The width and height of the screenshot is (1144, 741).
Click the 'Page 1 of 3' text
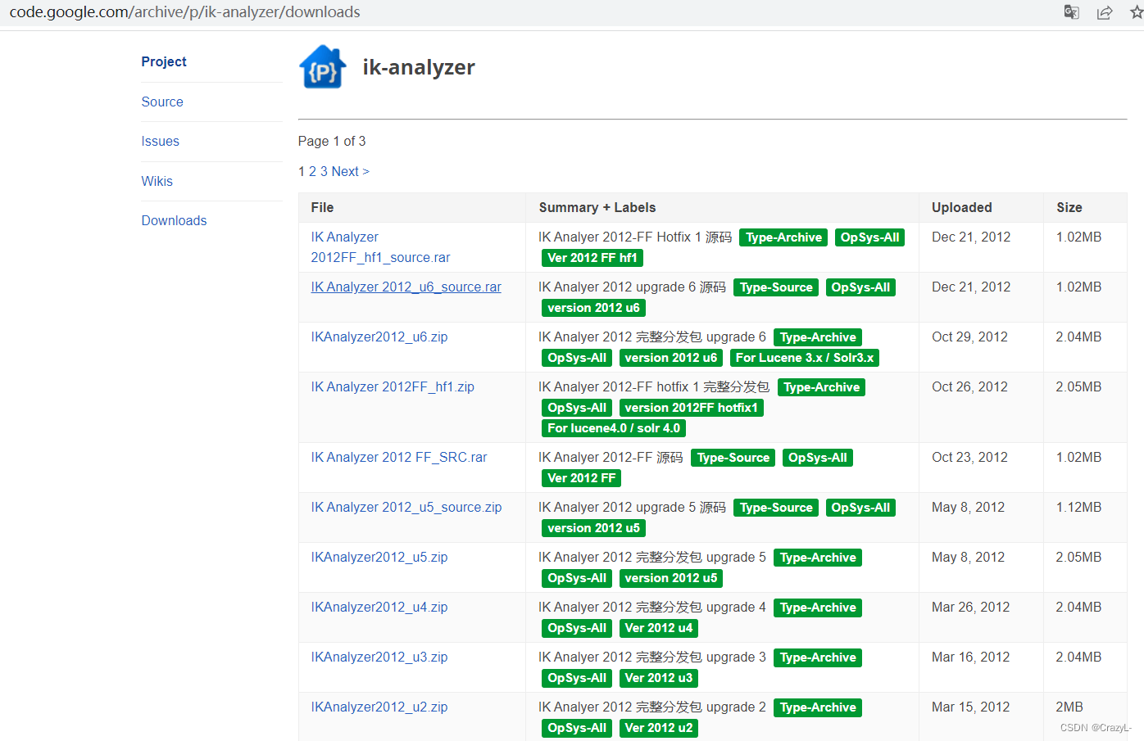click(x=332, y=141)
